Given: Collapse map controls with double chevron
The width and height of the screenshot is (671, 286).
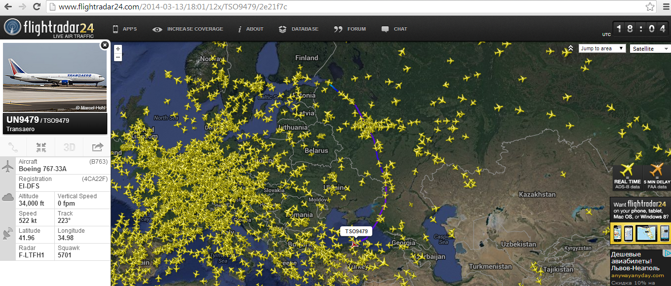Looking at the screenshot, I should click(570, 48).
